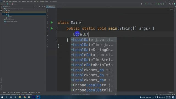The width and height of the screenshot is (176, 99).
Task: Select LocaleData completion suggestion
Action: point(93,55)
